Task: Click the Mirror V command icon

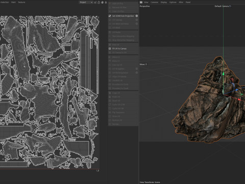Action: pyautogui.click(x=110, y=61)
